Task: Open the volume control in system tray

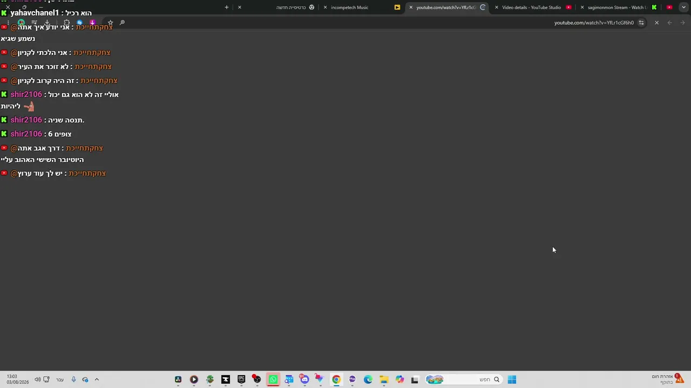Action: coord(38,379)
